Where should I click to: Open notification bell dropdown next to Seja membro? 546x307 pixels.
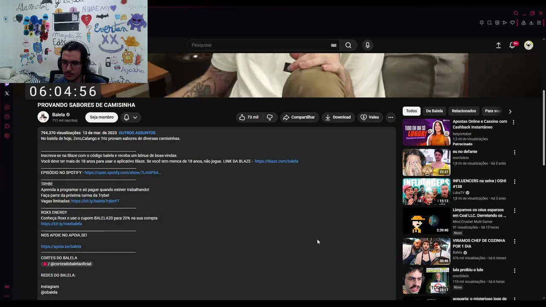click(x=131, y=117)
